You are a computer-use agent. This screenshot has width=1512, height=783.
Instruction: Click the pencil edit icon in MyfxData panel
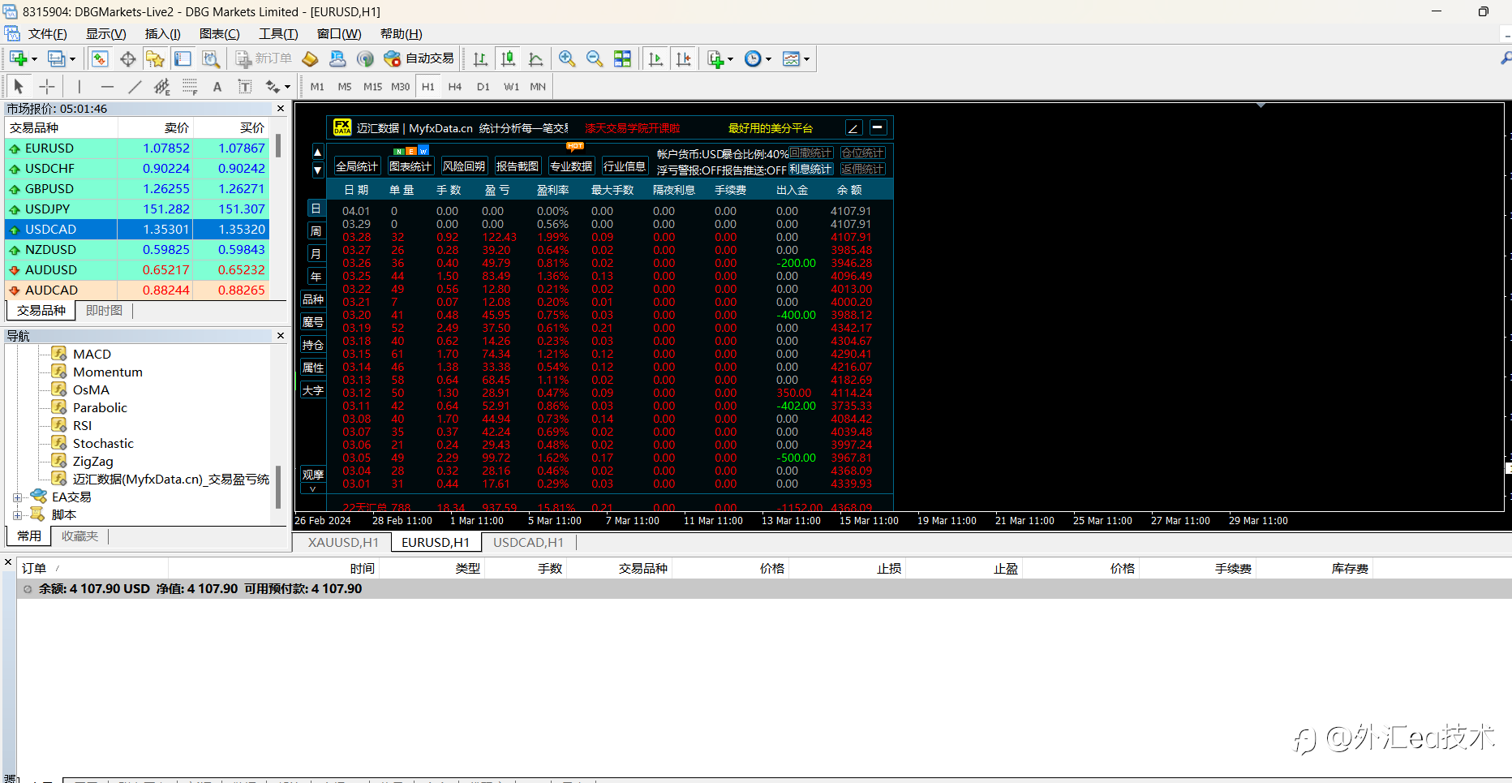(x=853, y=127)
